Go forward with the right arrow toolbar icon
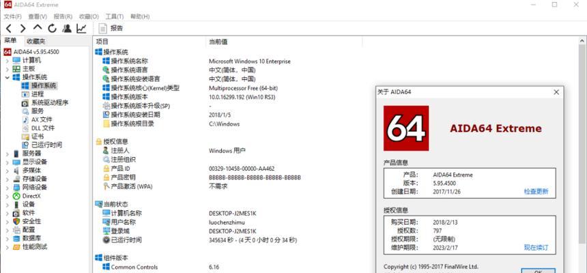This screenshot has width=587, height=273. [x=23, y=28]
